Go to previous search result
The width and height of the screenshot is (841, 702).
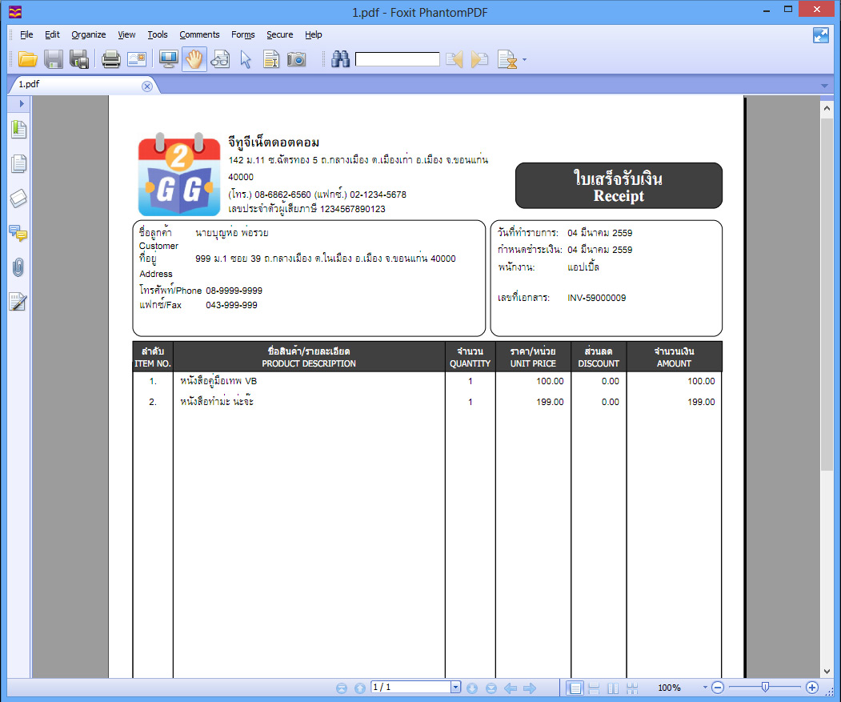click(455, 59)
